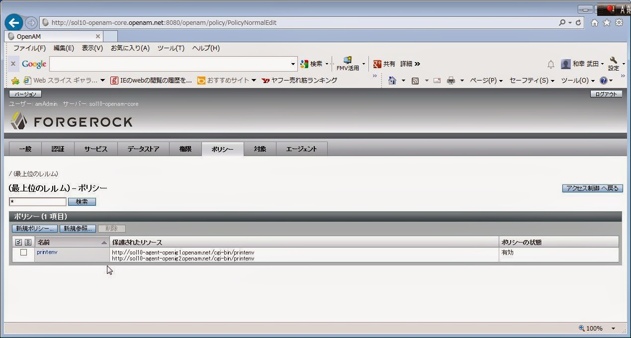
Task: Deselect all rows using the clear-selection icon
Action: click(28, 242)
